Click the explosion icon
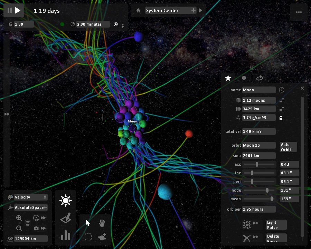311x249 pixels. pos(247,224)
